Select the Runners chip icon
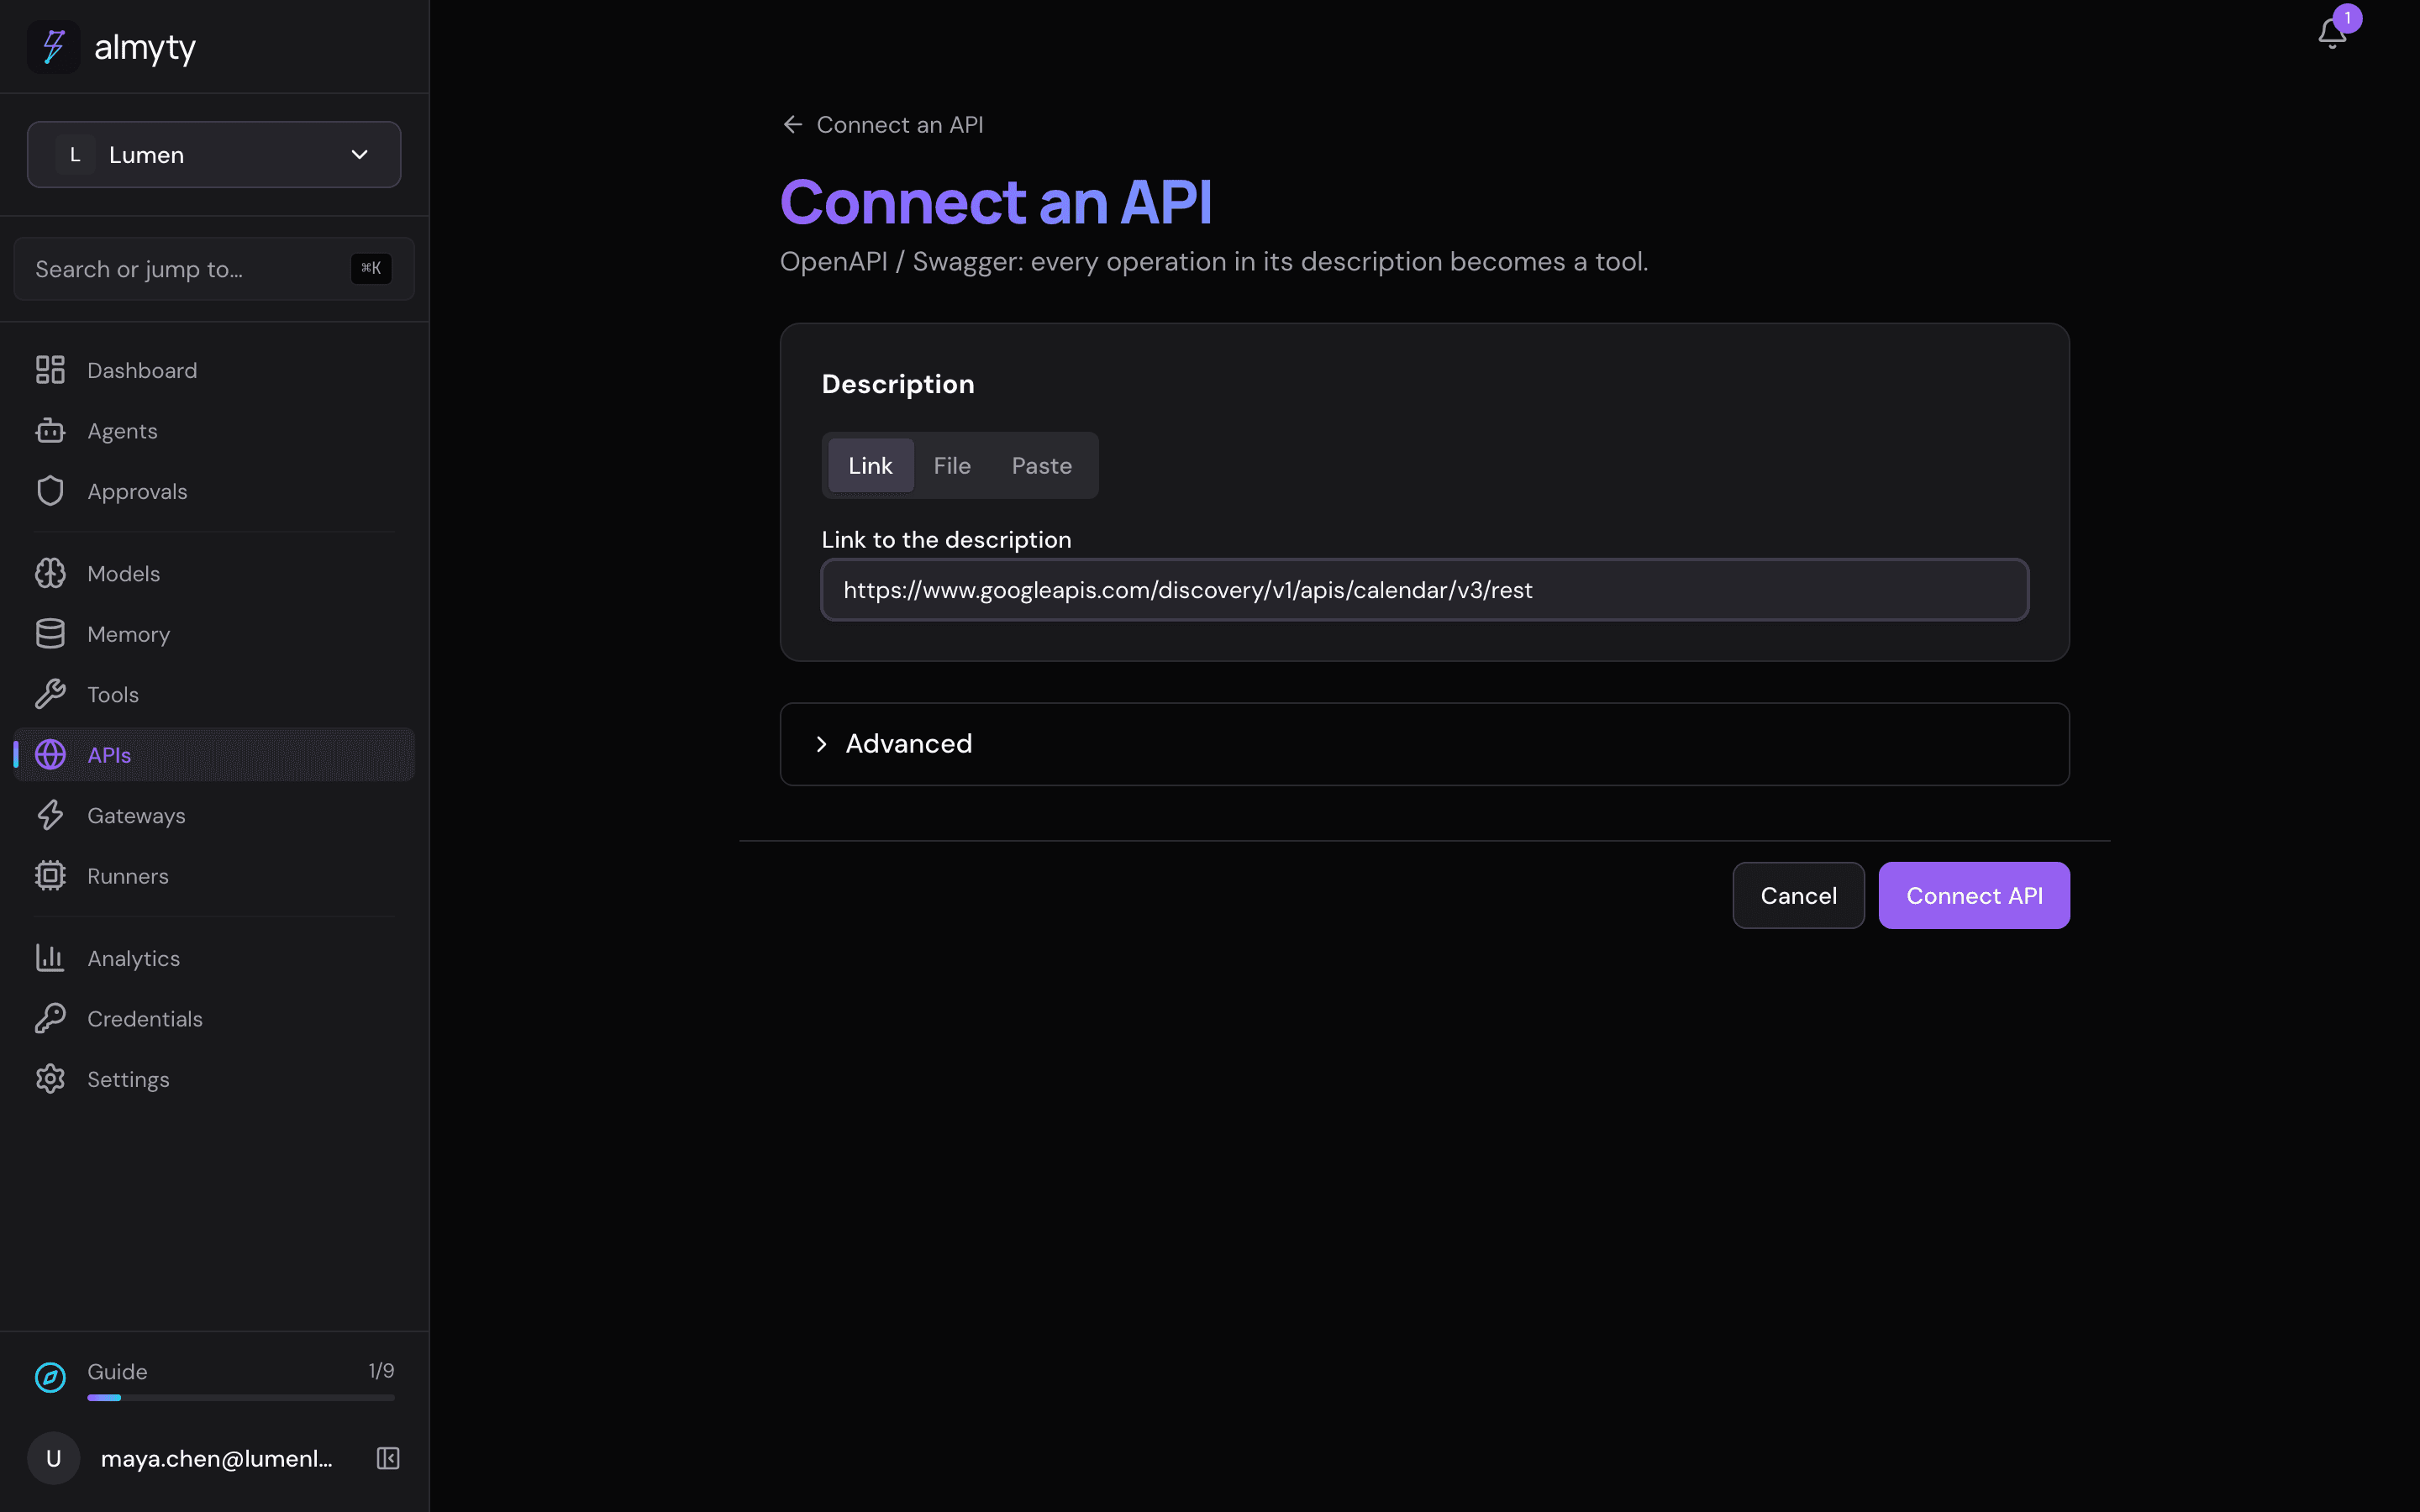The image size is (2420, 1512). (50, 876)
